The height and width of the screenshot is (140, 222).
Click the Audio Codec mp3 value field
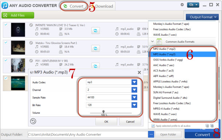tap(109, 82)
